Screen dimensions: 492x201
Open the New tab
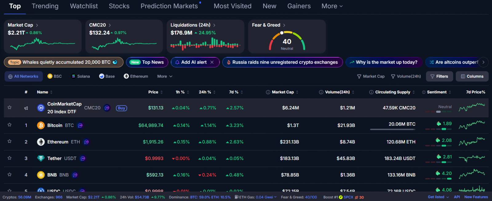pyautogui.click(x=269, y=6)
